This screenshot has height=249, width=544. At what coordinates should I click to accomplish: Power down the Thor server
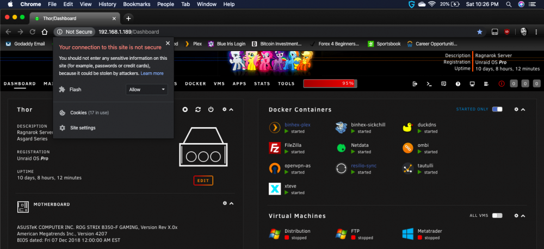pos(211,110)
